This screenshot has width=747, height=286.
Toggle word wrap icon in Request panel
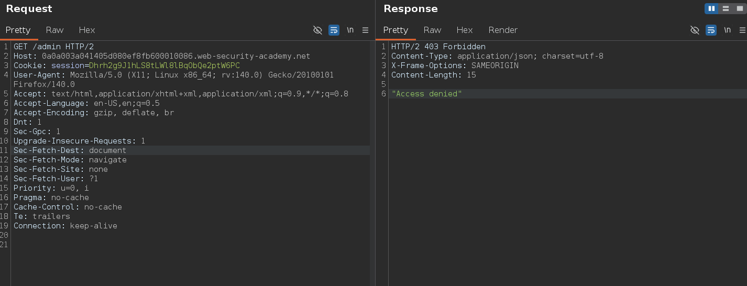click(334, 30)
